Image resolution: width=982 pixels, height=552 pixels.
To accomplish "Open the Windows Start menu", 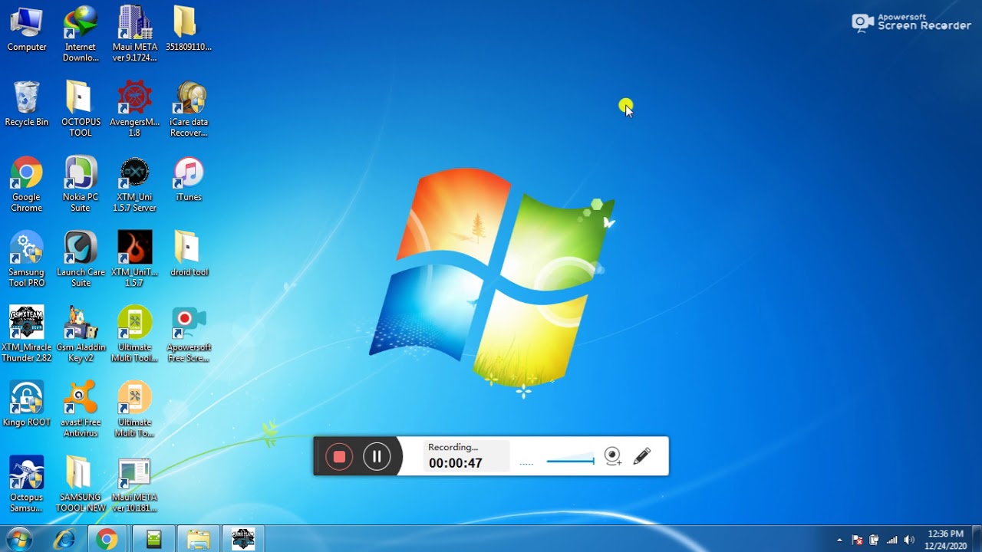I will (x=18, y=539).
